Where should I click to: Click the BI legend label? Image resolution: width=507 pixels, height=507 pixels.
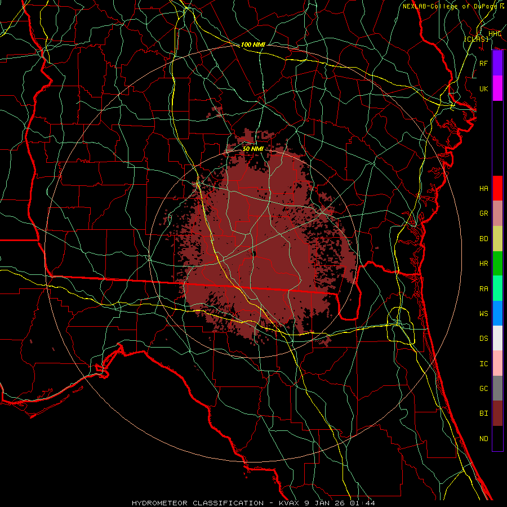[484, 413]
